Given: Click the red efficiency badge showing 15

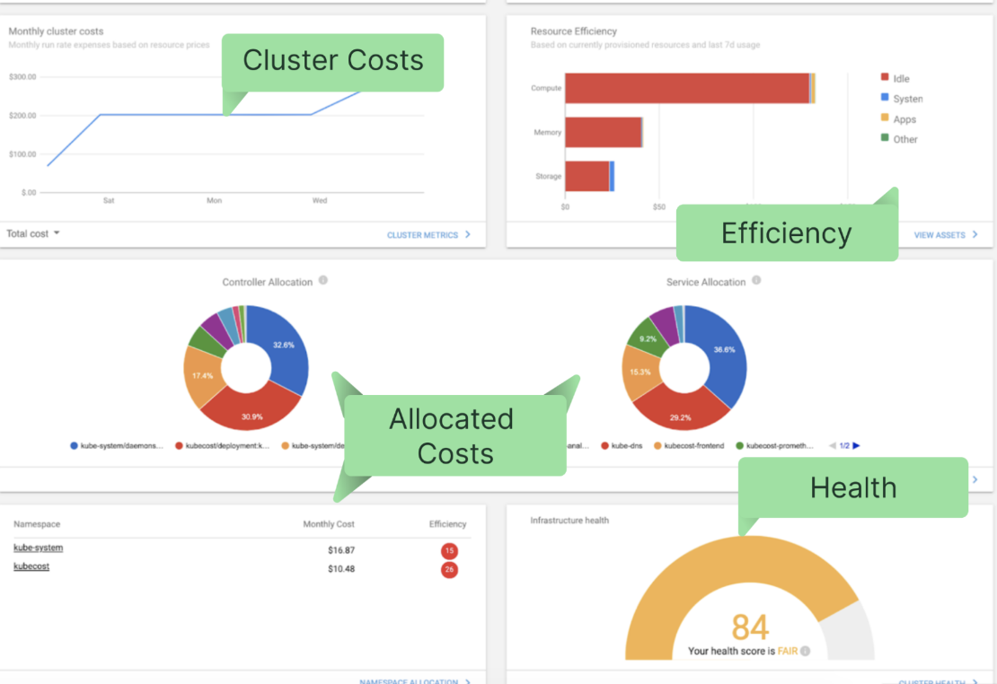Looking at the screenshot, I should (x=449, y=550).
